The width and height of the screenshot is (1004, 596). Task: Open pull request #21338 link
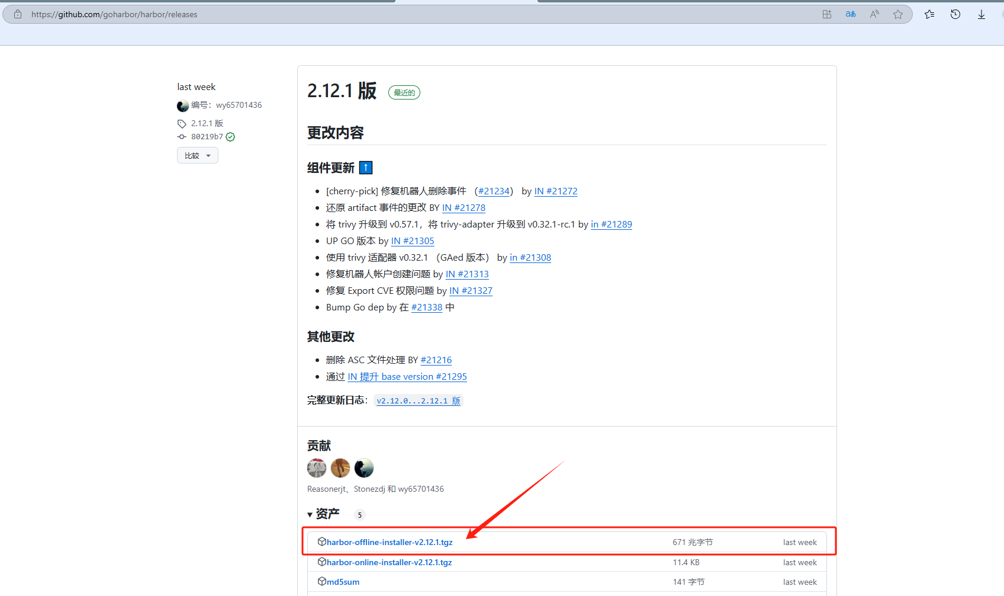click(427, 307)
